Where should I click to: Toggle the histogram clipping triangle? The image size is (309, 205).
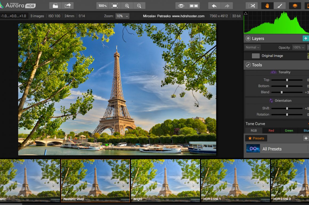click(x=246, y=13)
